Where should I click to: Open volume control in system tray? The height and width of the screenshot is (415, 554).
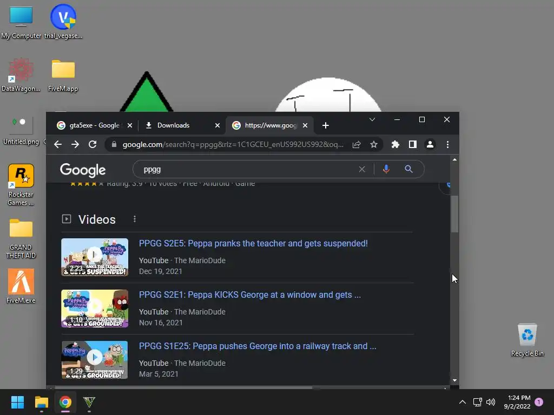click(491, 402)
